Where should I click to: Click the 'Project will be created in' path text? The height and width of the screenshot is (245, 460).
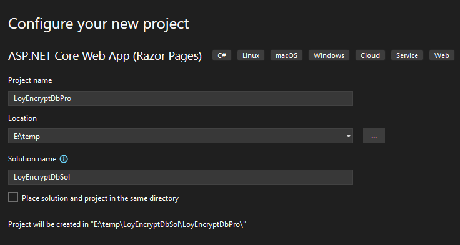pyautogui.click(x=127, y=224)
